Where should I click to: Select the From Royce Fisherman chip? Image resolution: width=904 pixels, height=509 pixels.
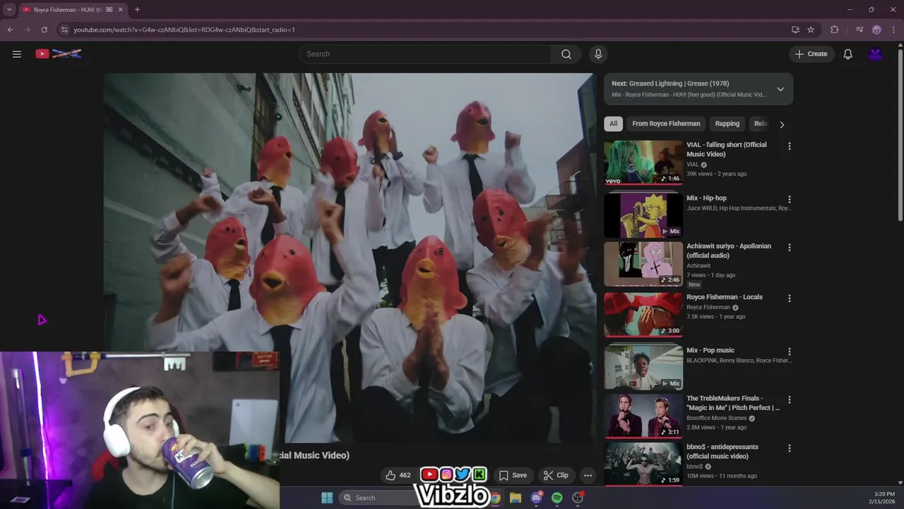[x=666, y=124]
